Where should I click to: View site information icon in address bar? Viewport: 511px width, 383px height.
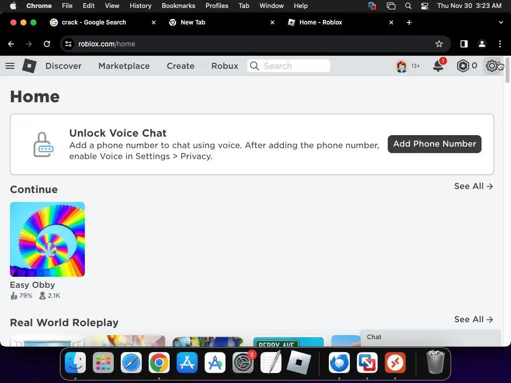(x=68, y=44)
